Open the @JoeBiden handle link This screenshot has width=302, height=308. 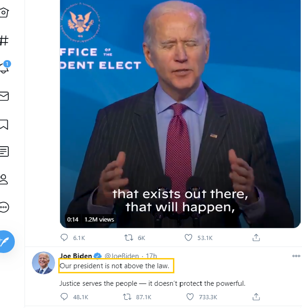[x=122, y=256]
